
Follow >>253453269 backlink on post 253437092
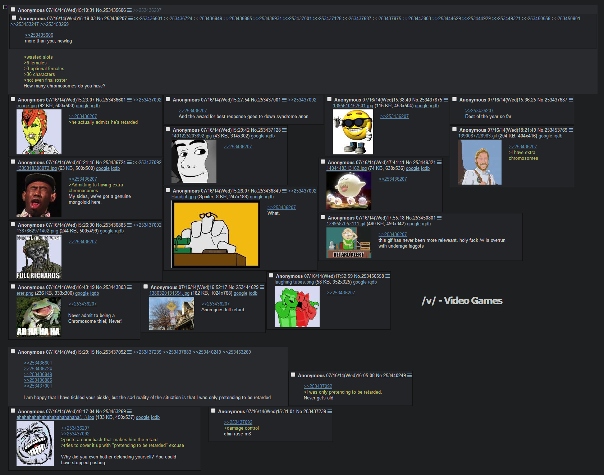(237, 352)
